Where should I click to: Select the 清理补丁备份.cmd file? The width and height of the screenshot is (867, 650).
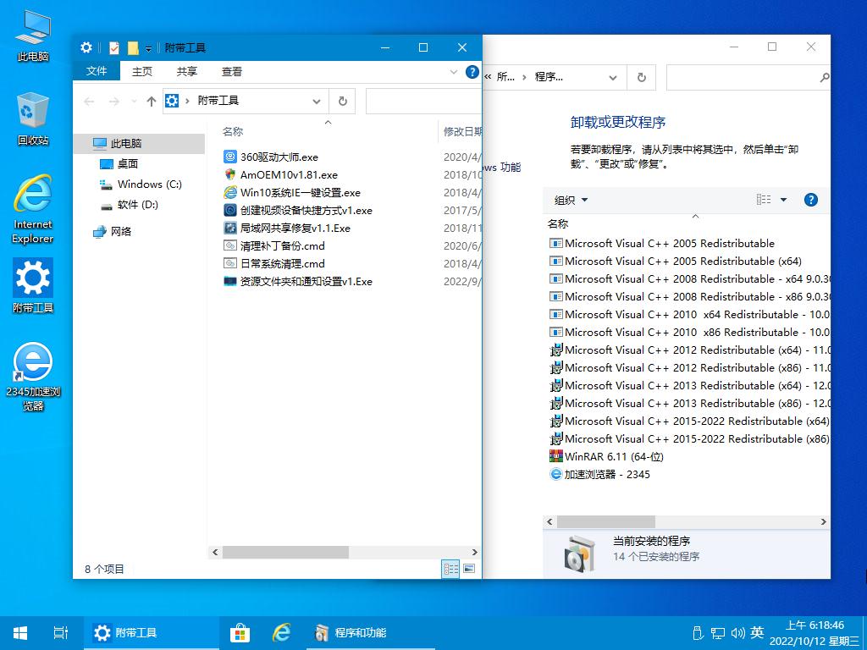point(274,245)
